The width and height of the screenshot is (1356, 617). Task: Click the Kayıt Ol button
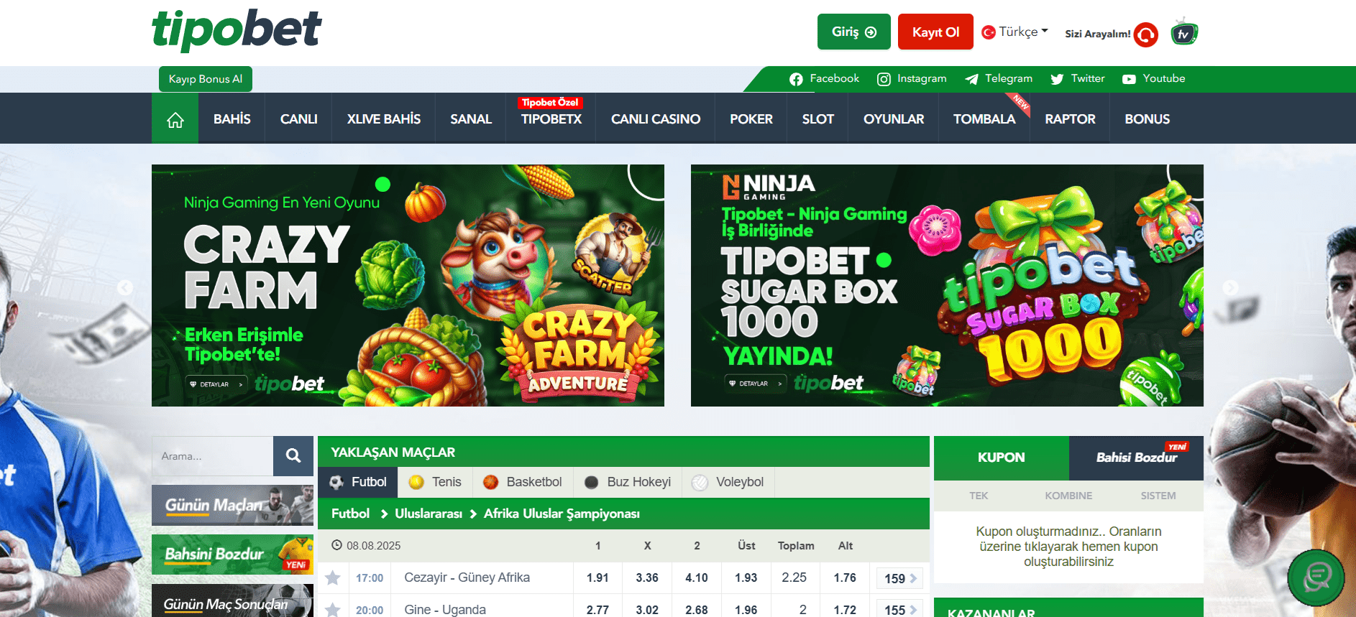(935, 32)
